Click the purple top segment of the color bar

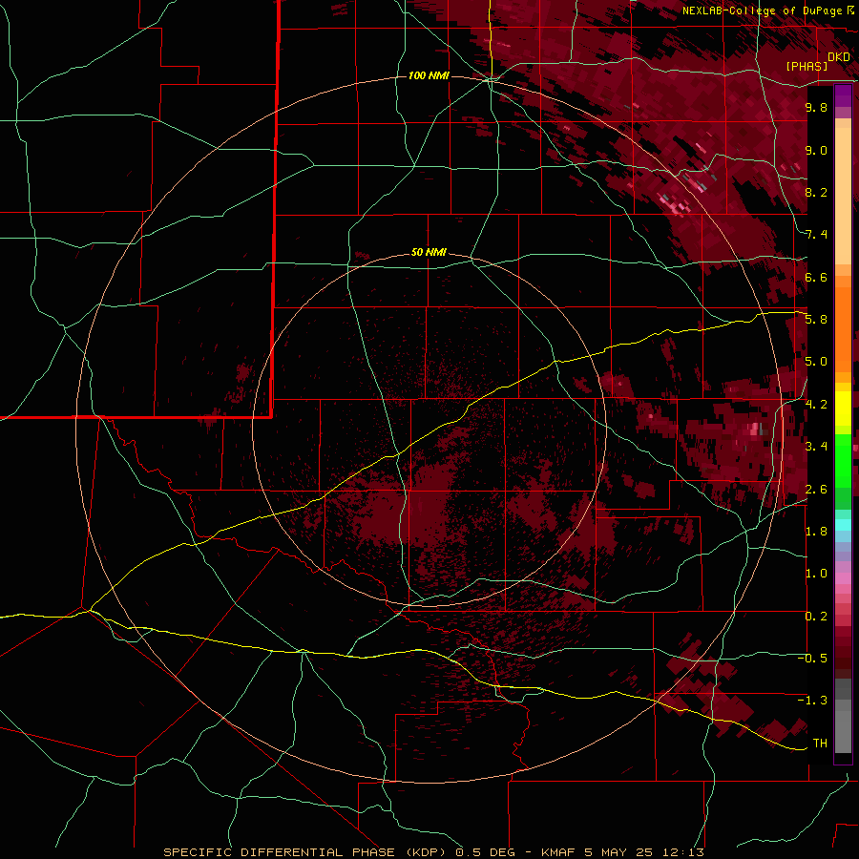pos(843,95)
